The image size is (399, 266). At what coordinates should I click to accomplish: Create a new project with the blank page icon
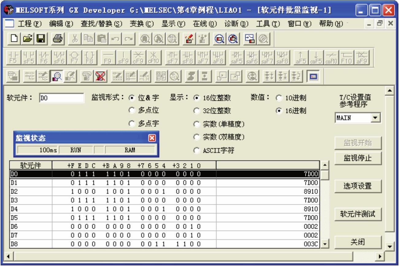tap(14, 38)
